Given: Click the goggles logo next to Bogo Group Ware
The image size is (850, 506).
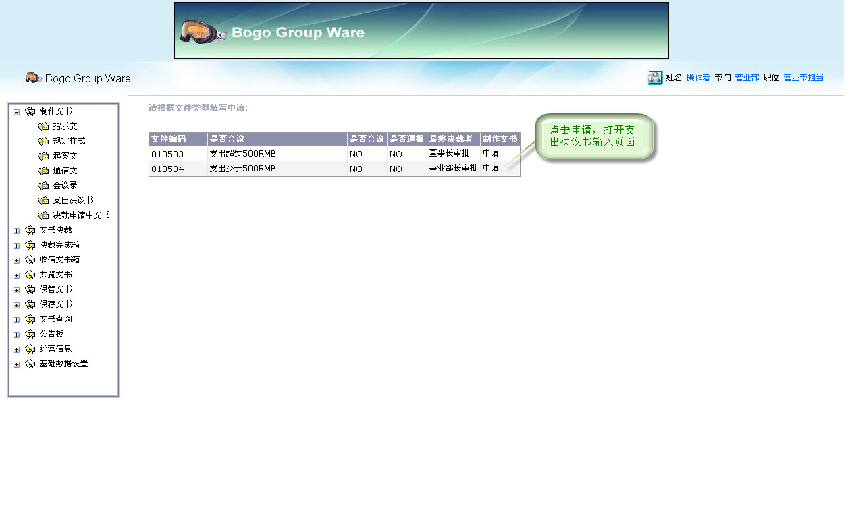Looking at the screenshot, I should (x=33, y=78).
